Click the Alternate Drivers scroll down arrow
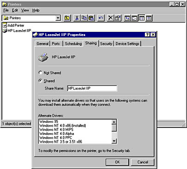The image size is (187, 169). coord(114,141)
